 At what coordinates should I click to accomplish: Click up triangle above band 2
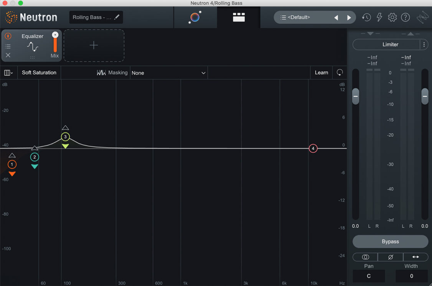point(35,148)
